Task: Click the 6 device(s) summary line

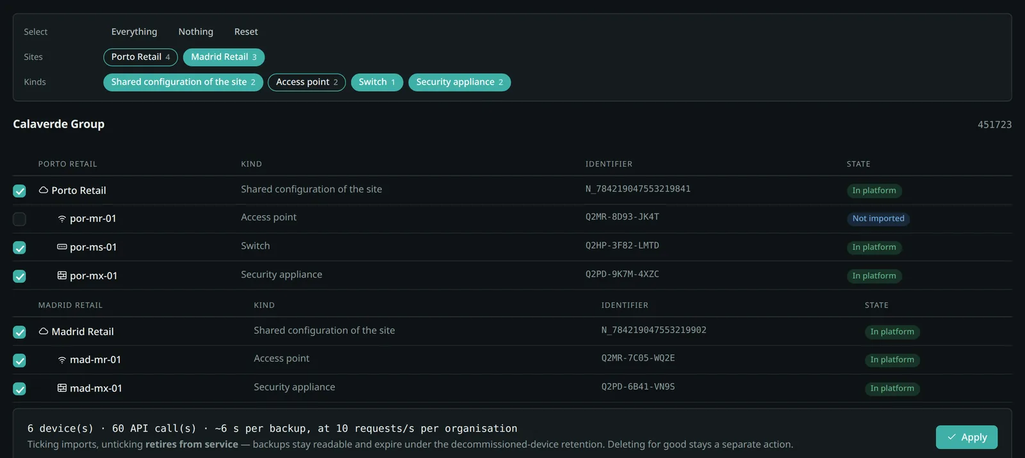Action: click(x=272, y=429)
